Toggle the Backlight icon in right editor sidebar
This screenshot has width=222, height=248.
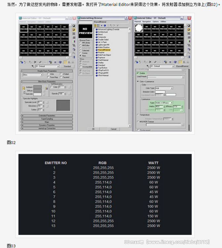click(189, 29)
